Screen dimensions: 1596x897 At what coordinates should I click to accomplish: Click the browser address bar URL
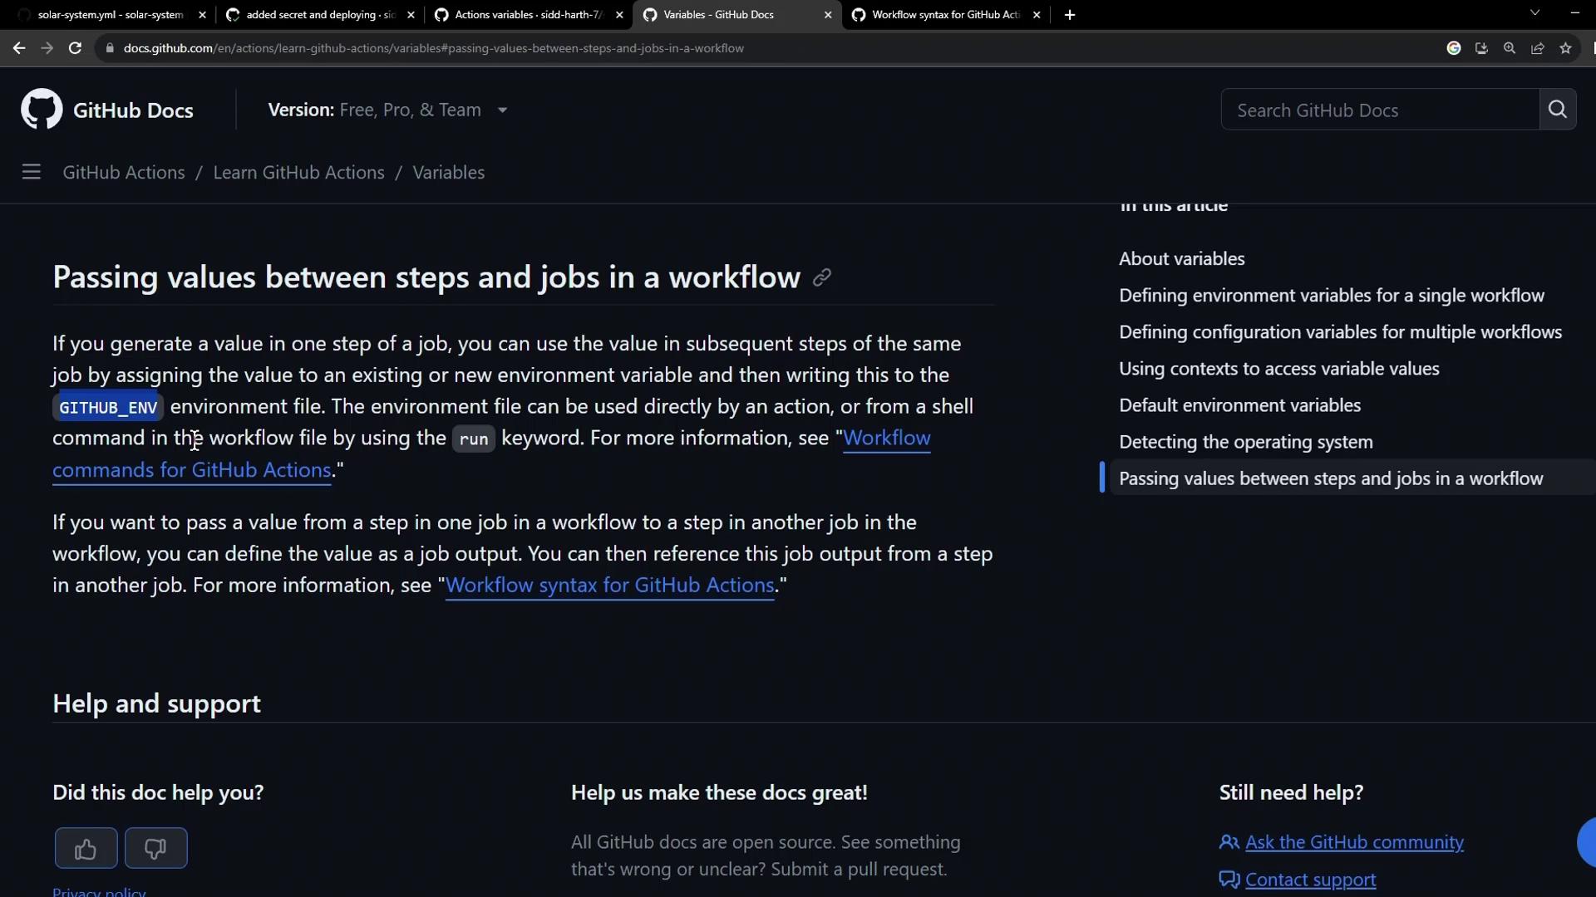coord(432,48)
